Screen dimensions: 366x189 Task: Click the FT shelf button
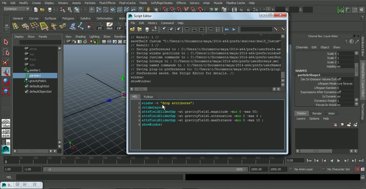(x=100, y=26)
